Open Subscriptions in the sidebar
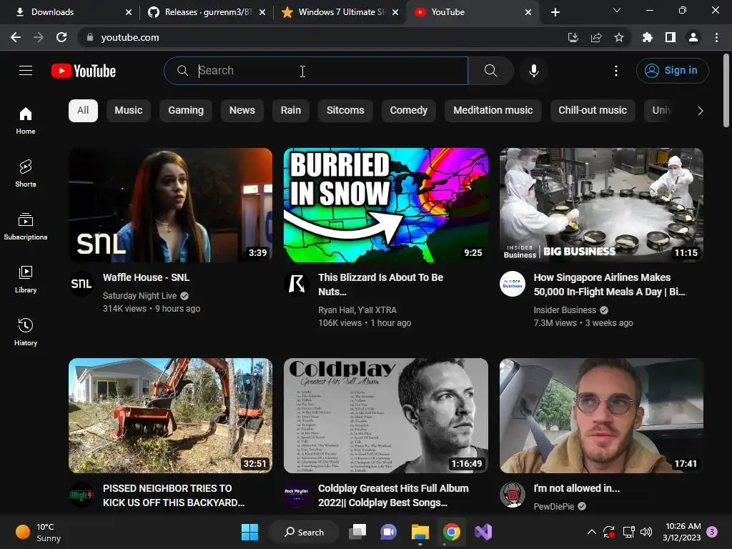 point(26,227)
